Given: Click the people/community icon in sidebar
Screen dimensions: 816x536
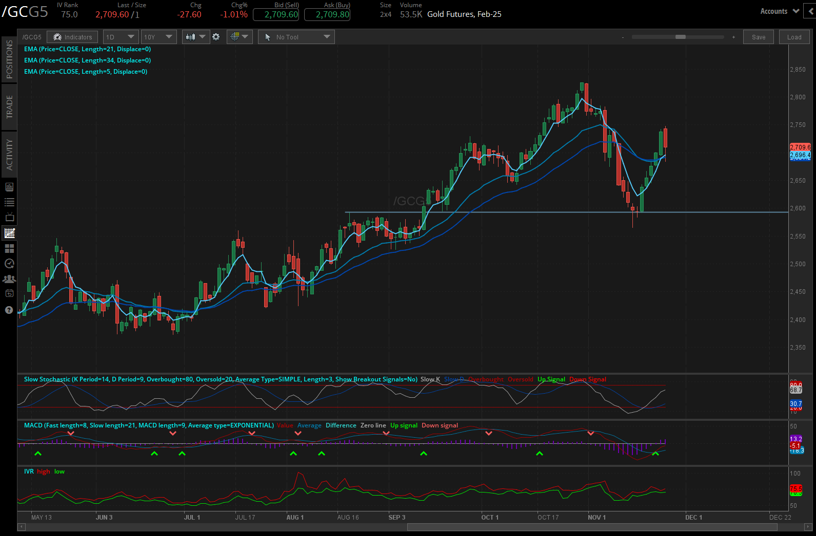Looking at the screenshot, I should pos(9,279).
